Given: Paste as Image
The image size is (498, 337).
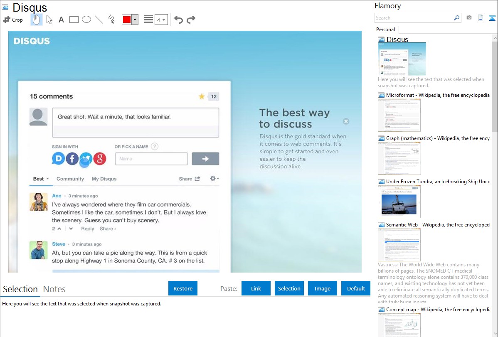Looking at the screenshot, I should pyautogui.click(x=323, y=288).
